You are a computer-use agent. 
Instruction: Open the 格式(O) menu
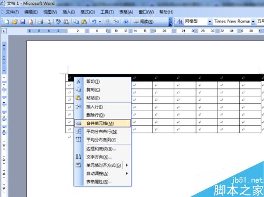click(x=88, y=12)
